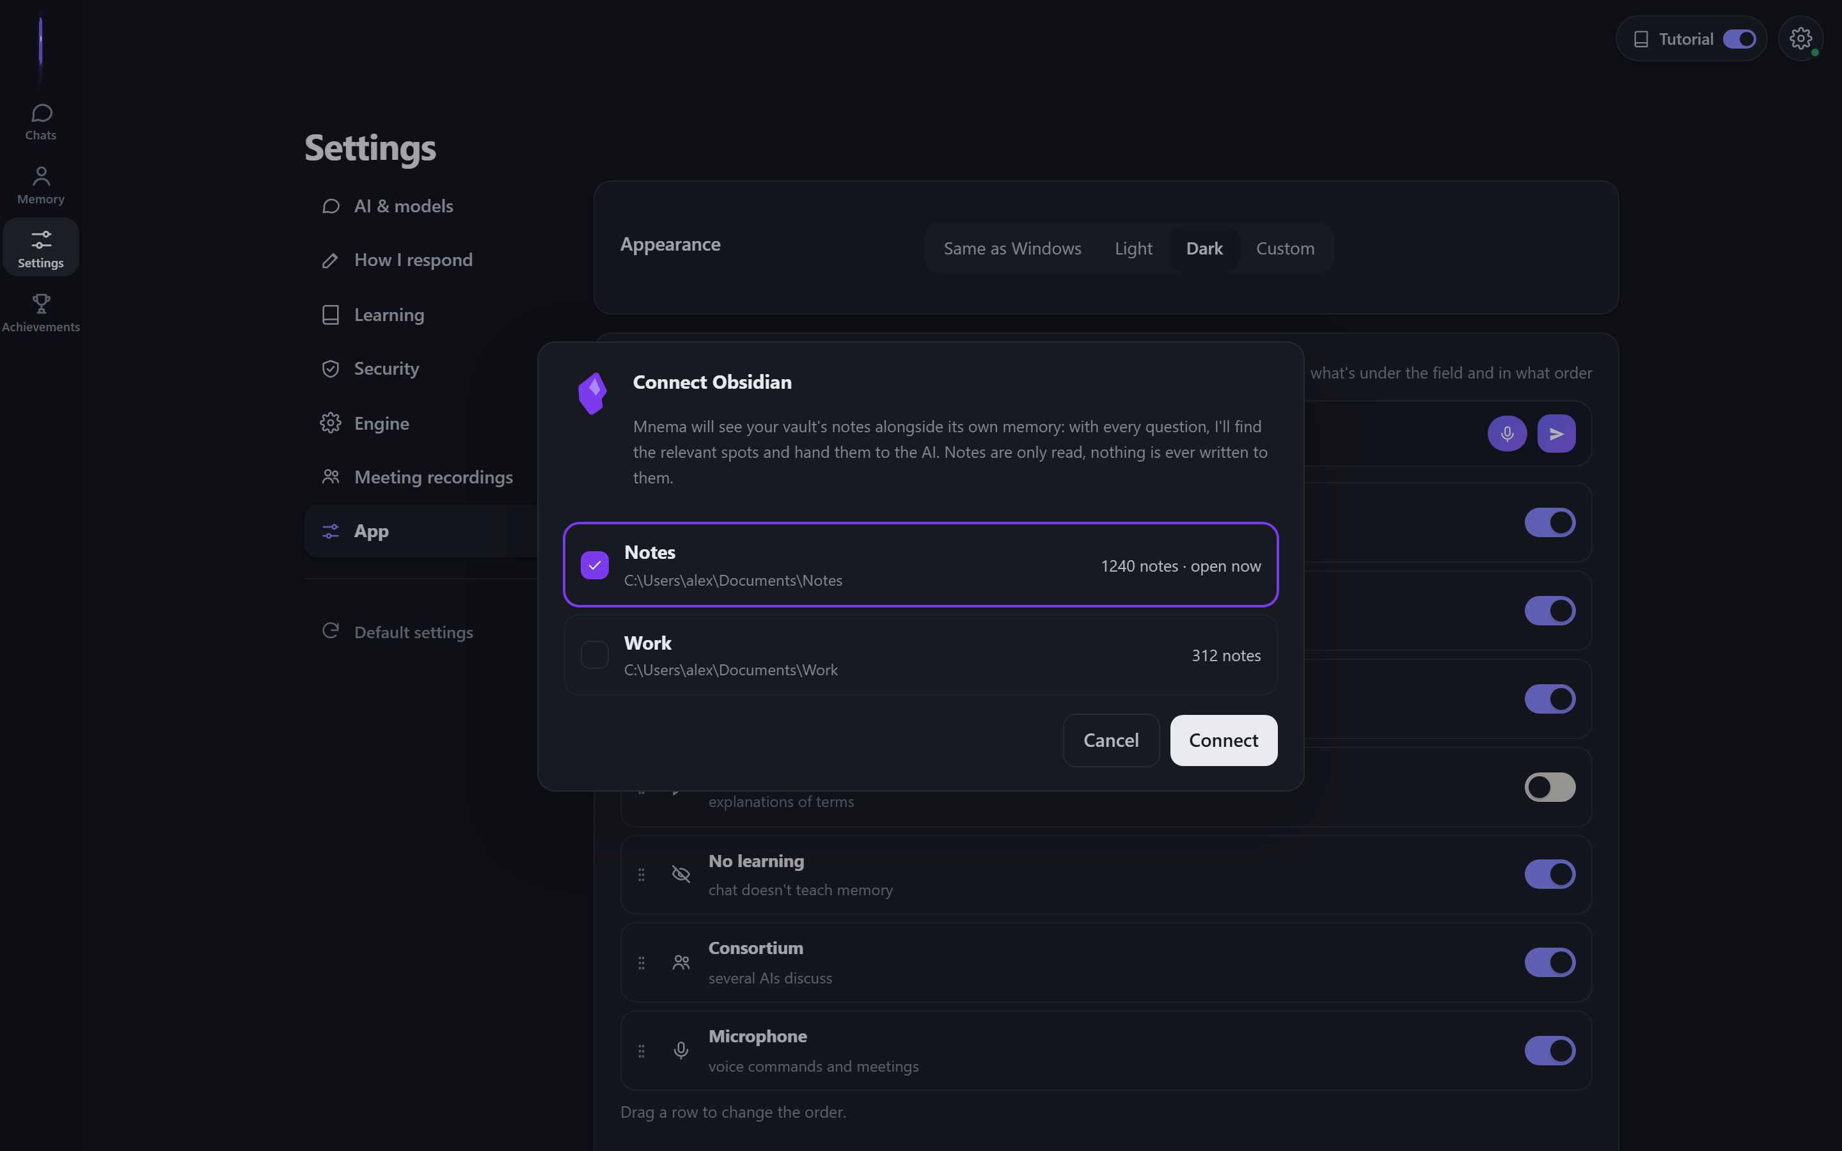The width and height of the screenshot is (1842, 1151).
Task: Click drag handle of No learning row
Action: (642, 875)
